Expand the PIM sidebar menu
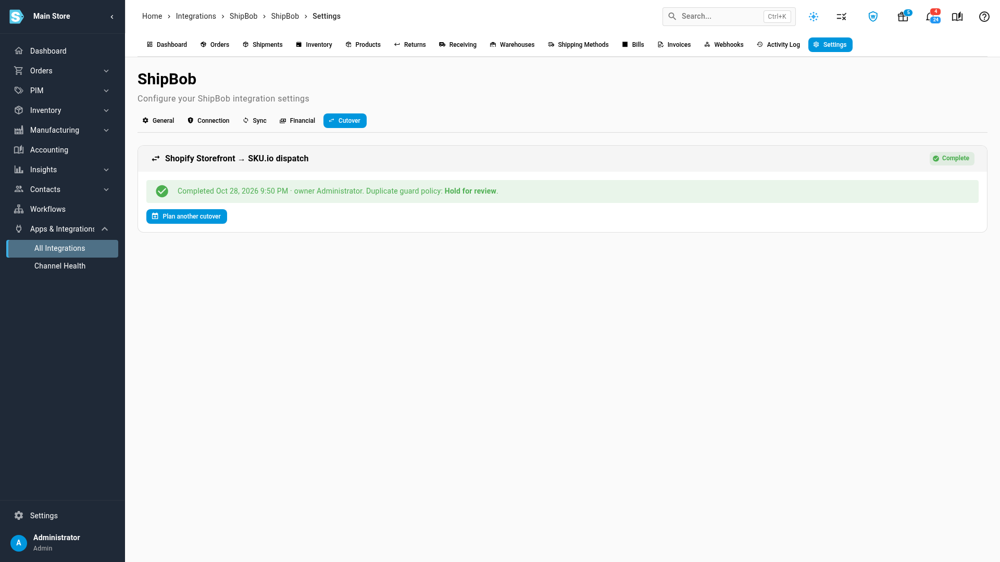 63,91
